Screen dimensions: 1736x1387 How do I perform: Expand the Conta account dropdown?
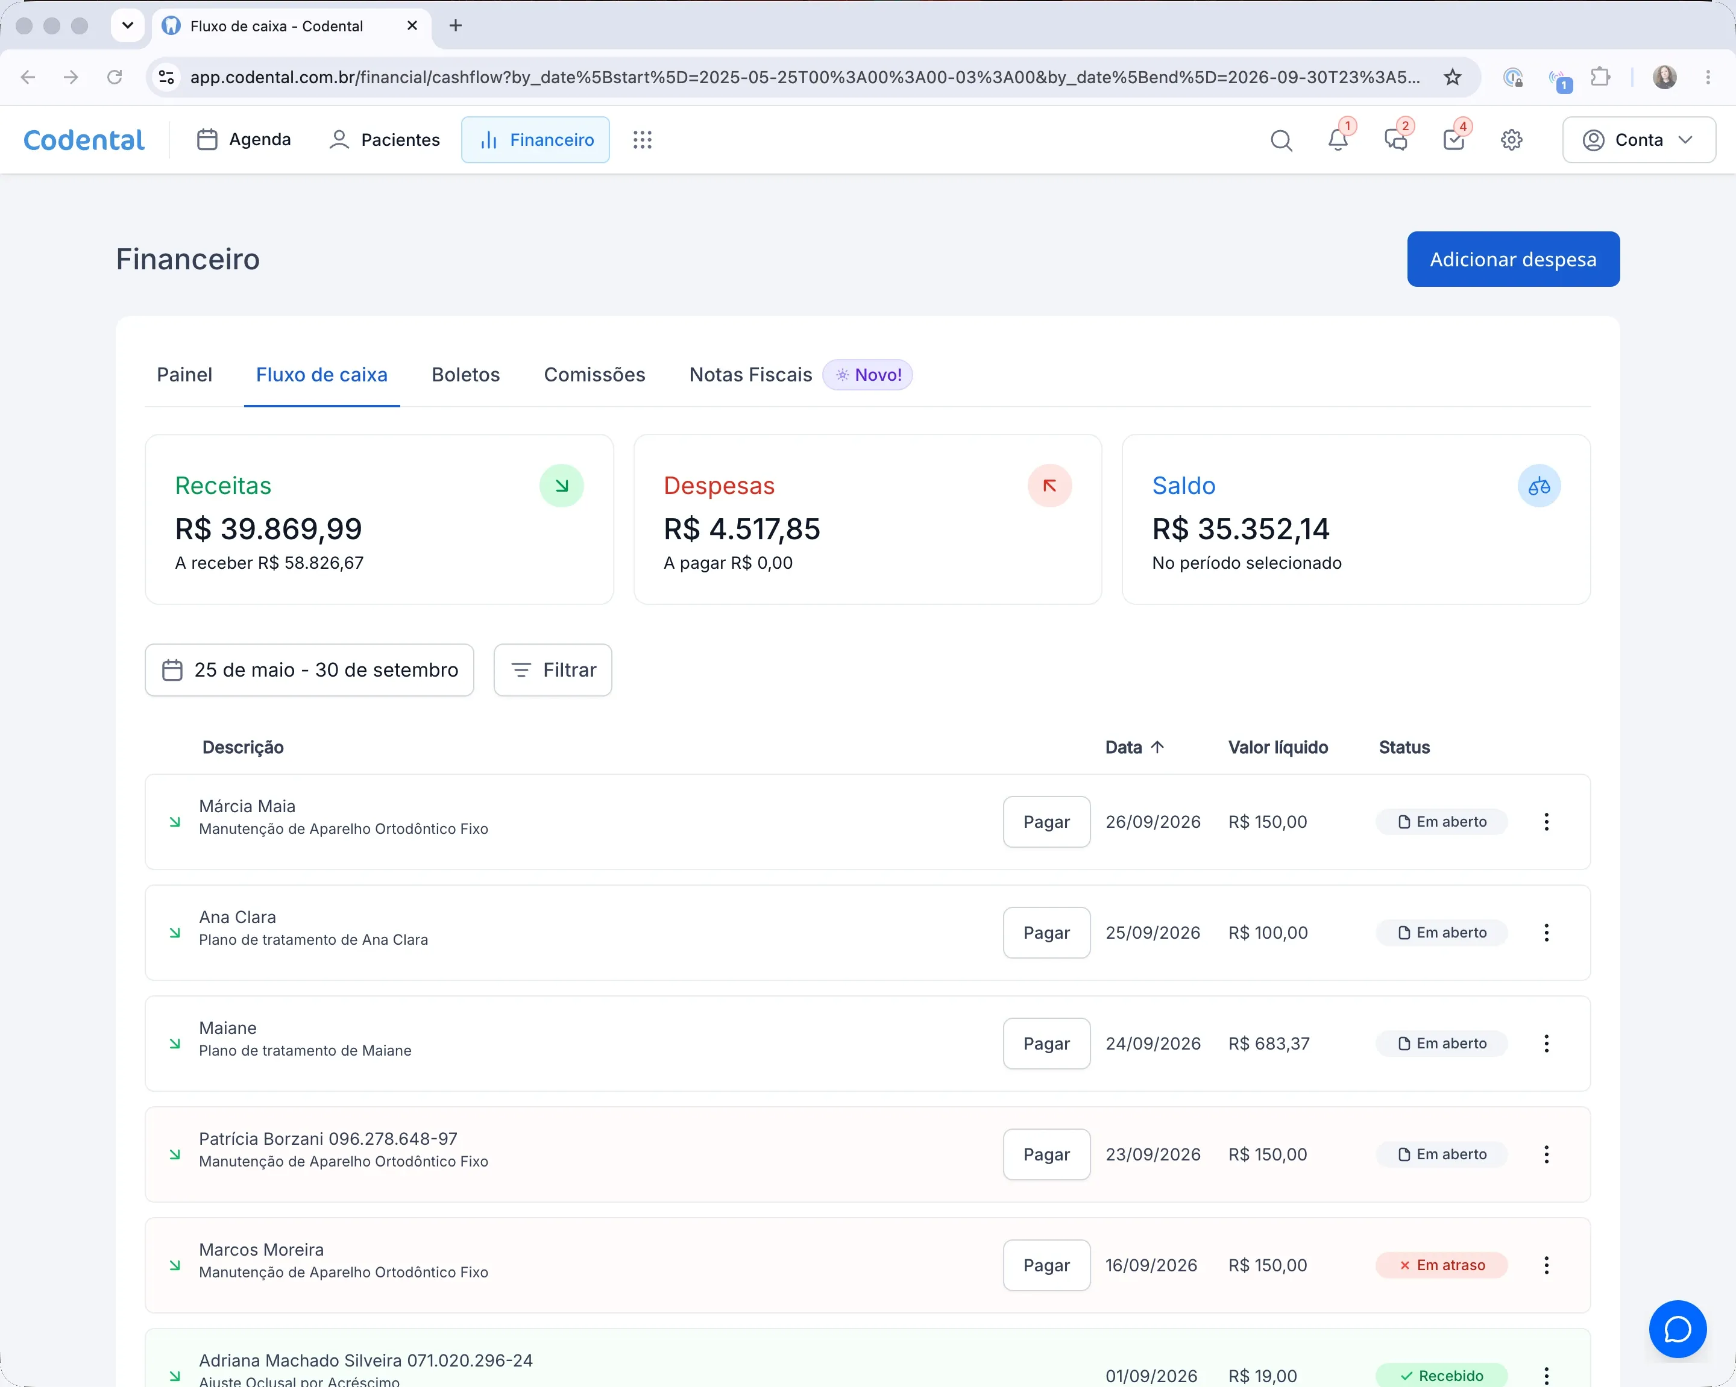pos(1638,140)
